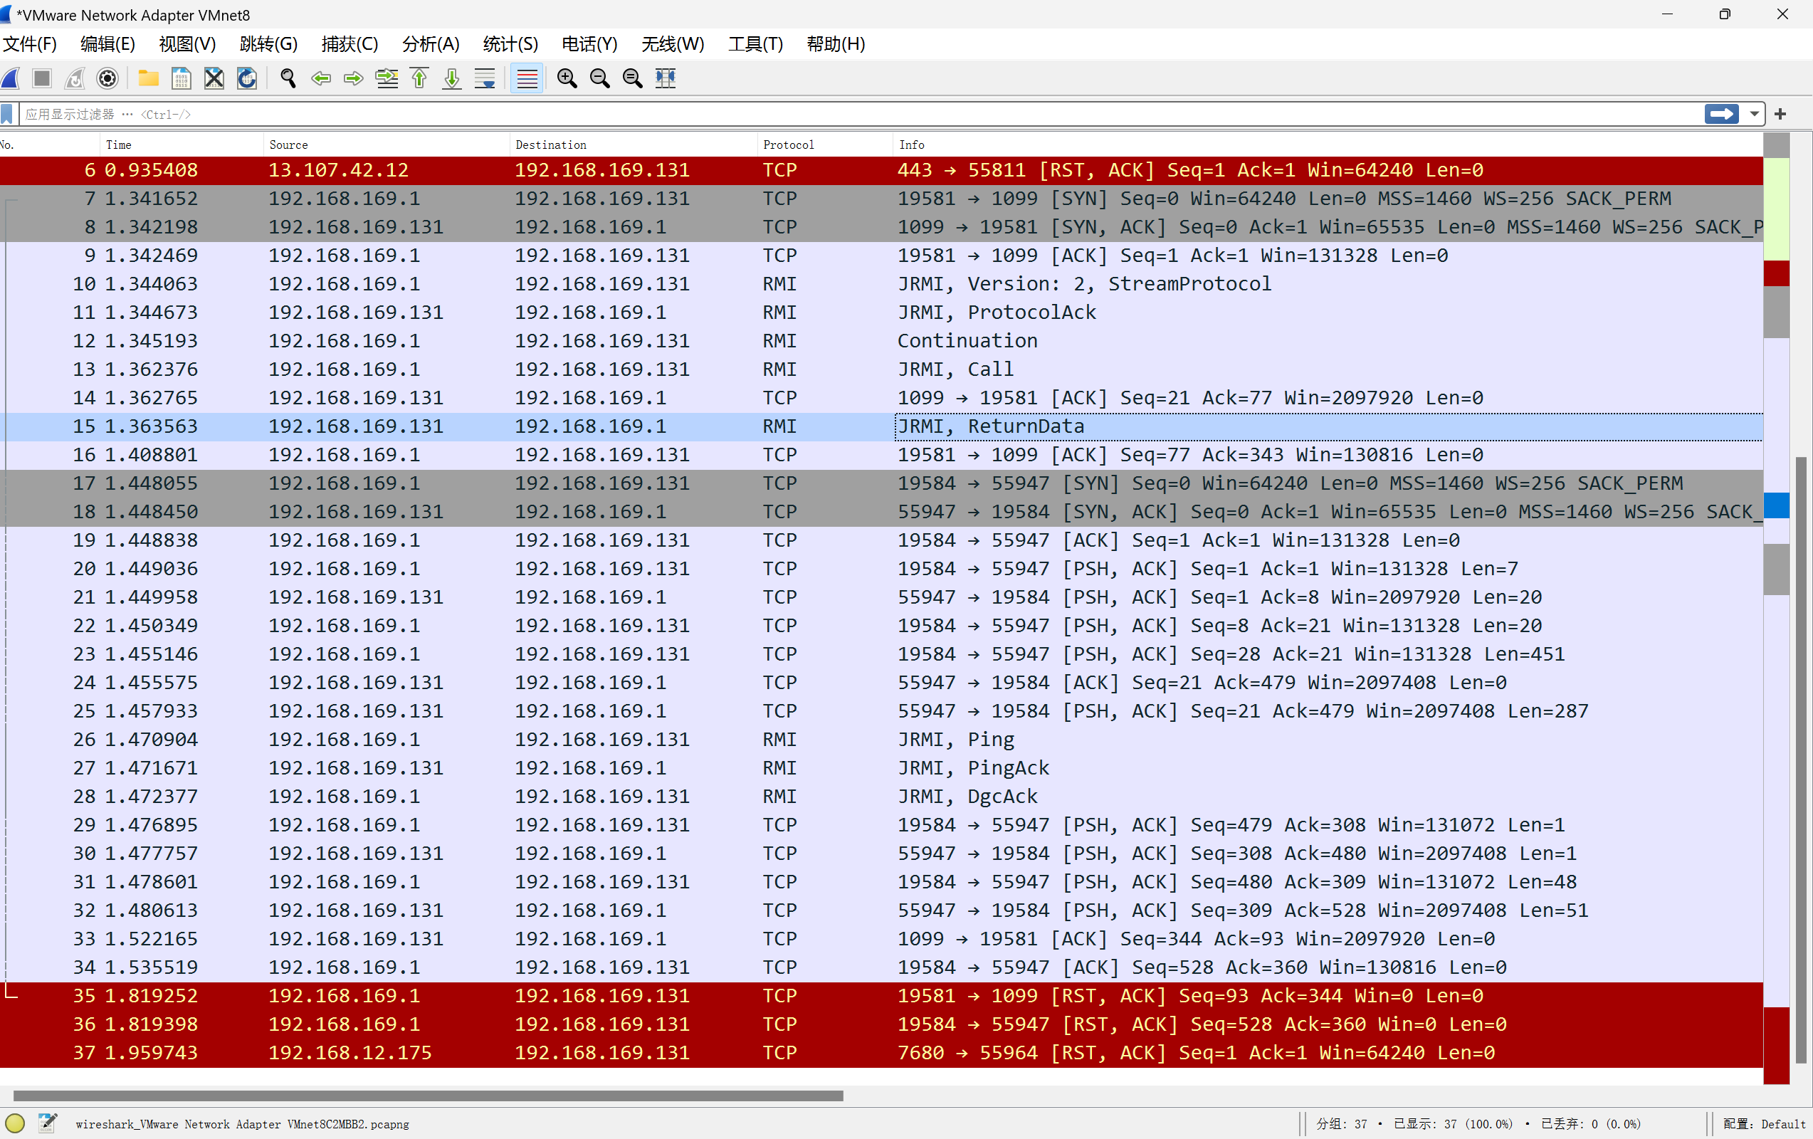Select packet 37 from 192.168.12.175
The width and height of the screenshot is (1813, 1139).
click(881, 1052)
